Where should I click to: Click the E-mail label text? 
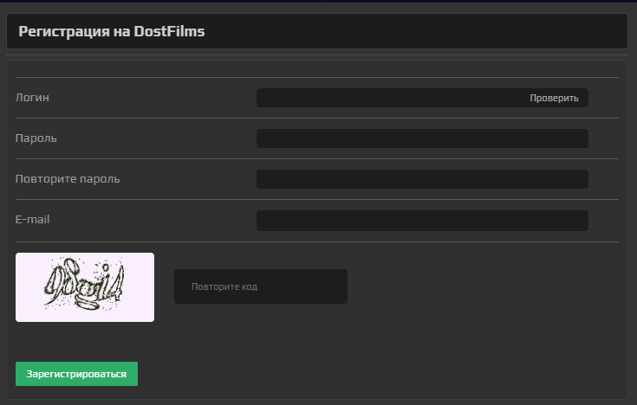(x=33, y=219)
